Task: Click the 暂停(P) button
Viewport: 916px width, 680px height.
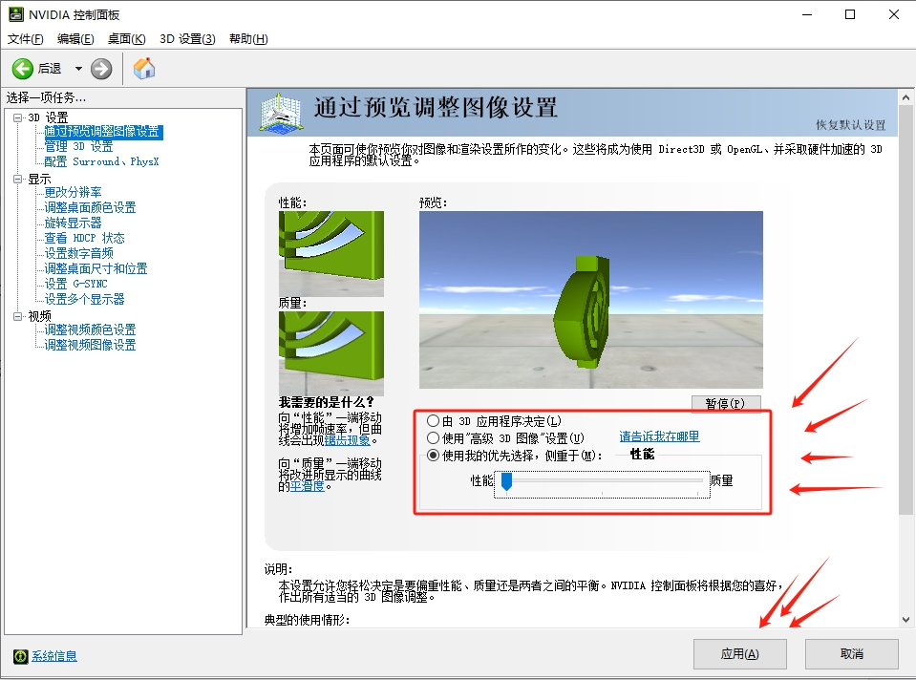Action: pos(726,404)
